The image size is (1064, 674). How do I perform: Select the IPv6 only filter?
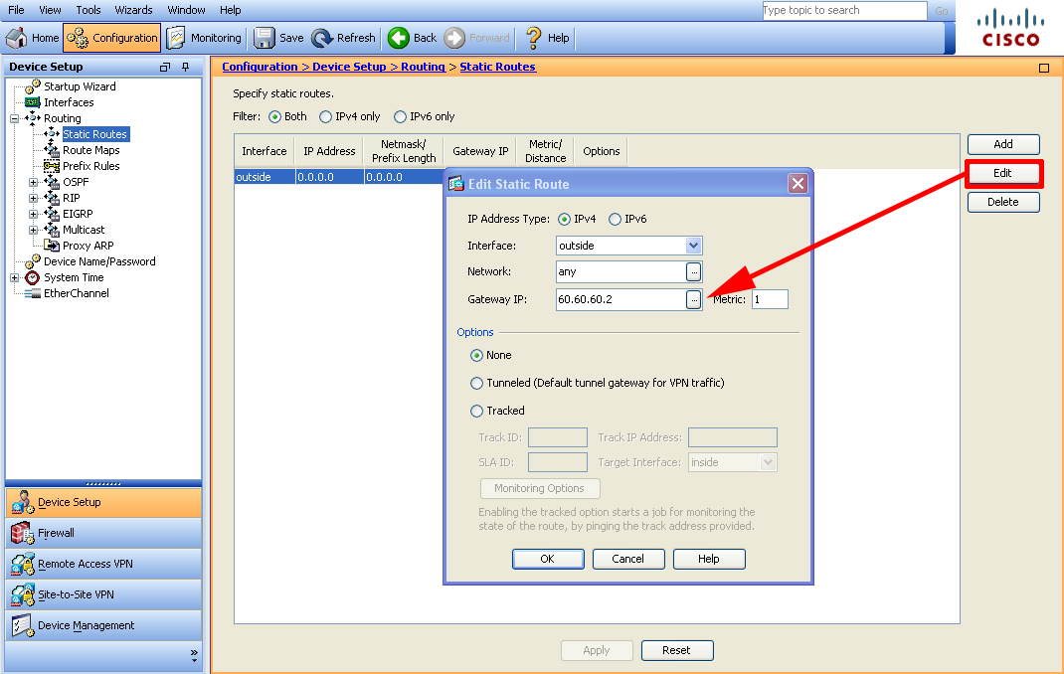pos(401,116)
